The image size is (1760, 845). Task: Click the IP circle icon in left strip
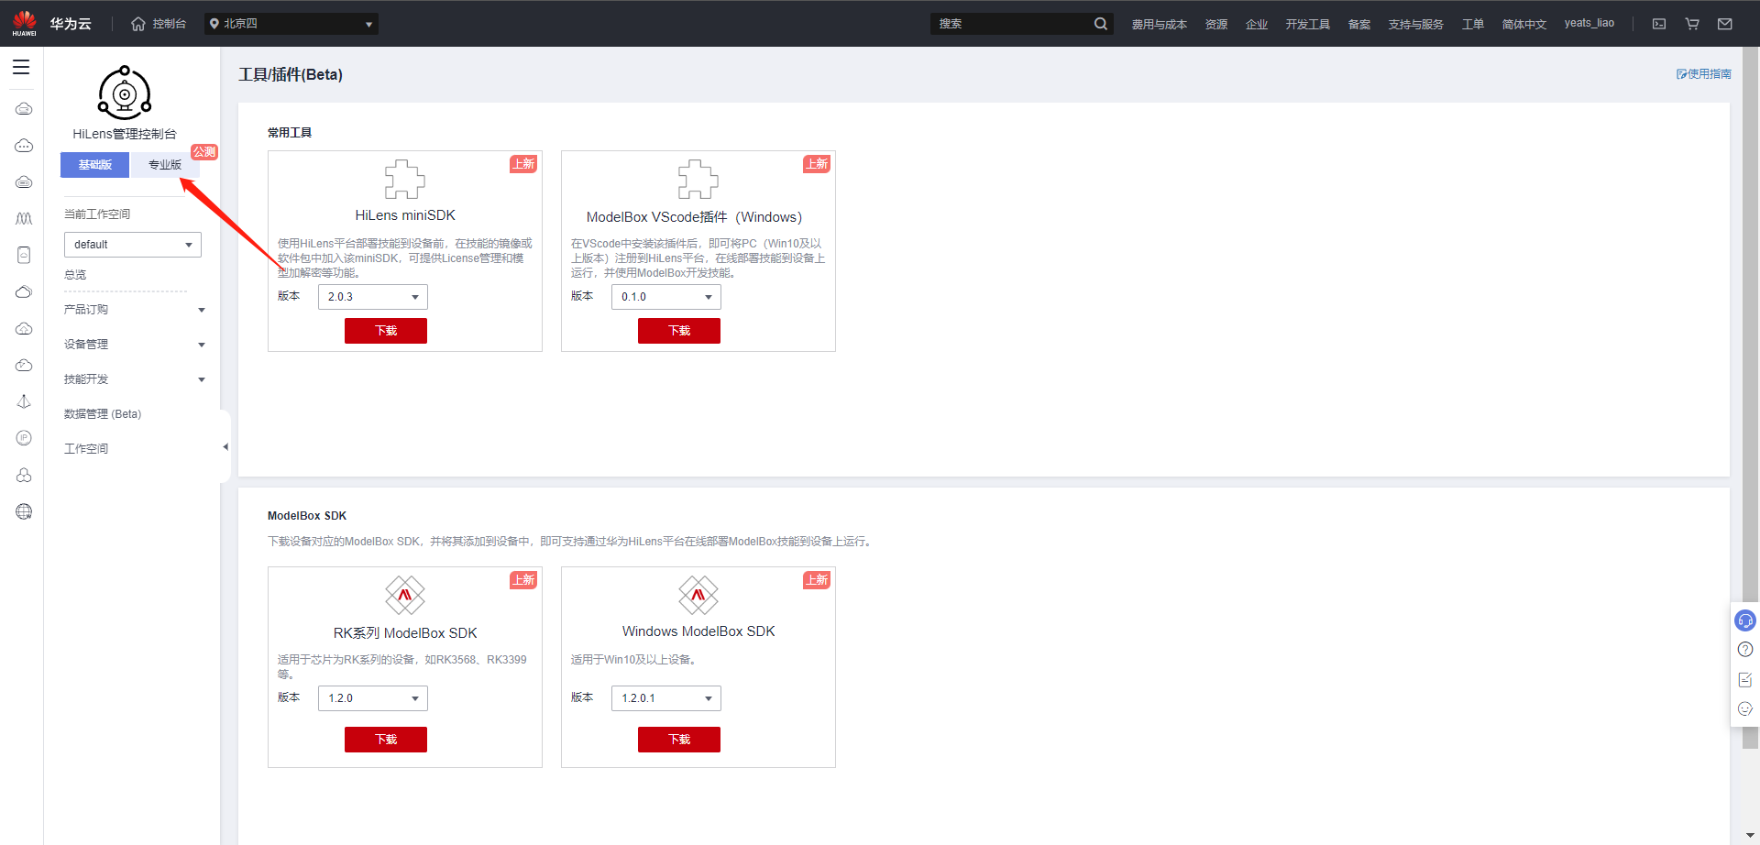point(24,438)
